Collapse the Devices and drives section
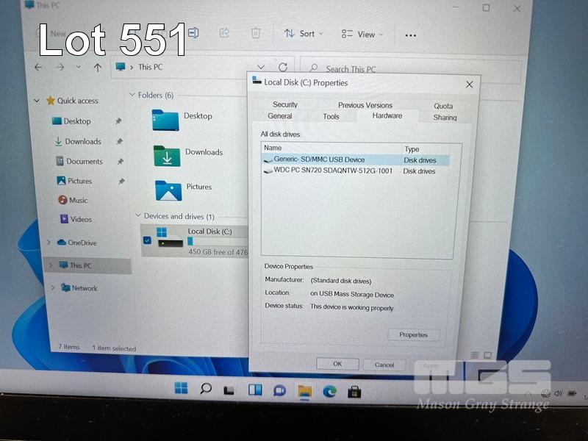This screenshot has height=441, width=588. pyautogui.click(x=137, y=216)
